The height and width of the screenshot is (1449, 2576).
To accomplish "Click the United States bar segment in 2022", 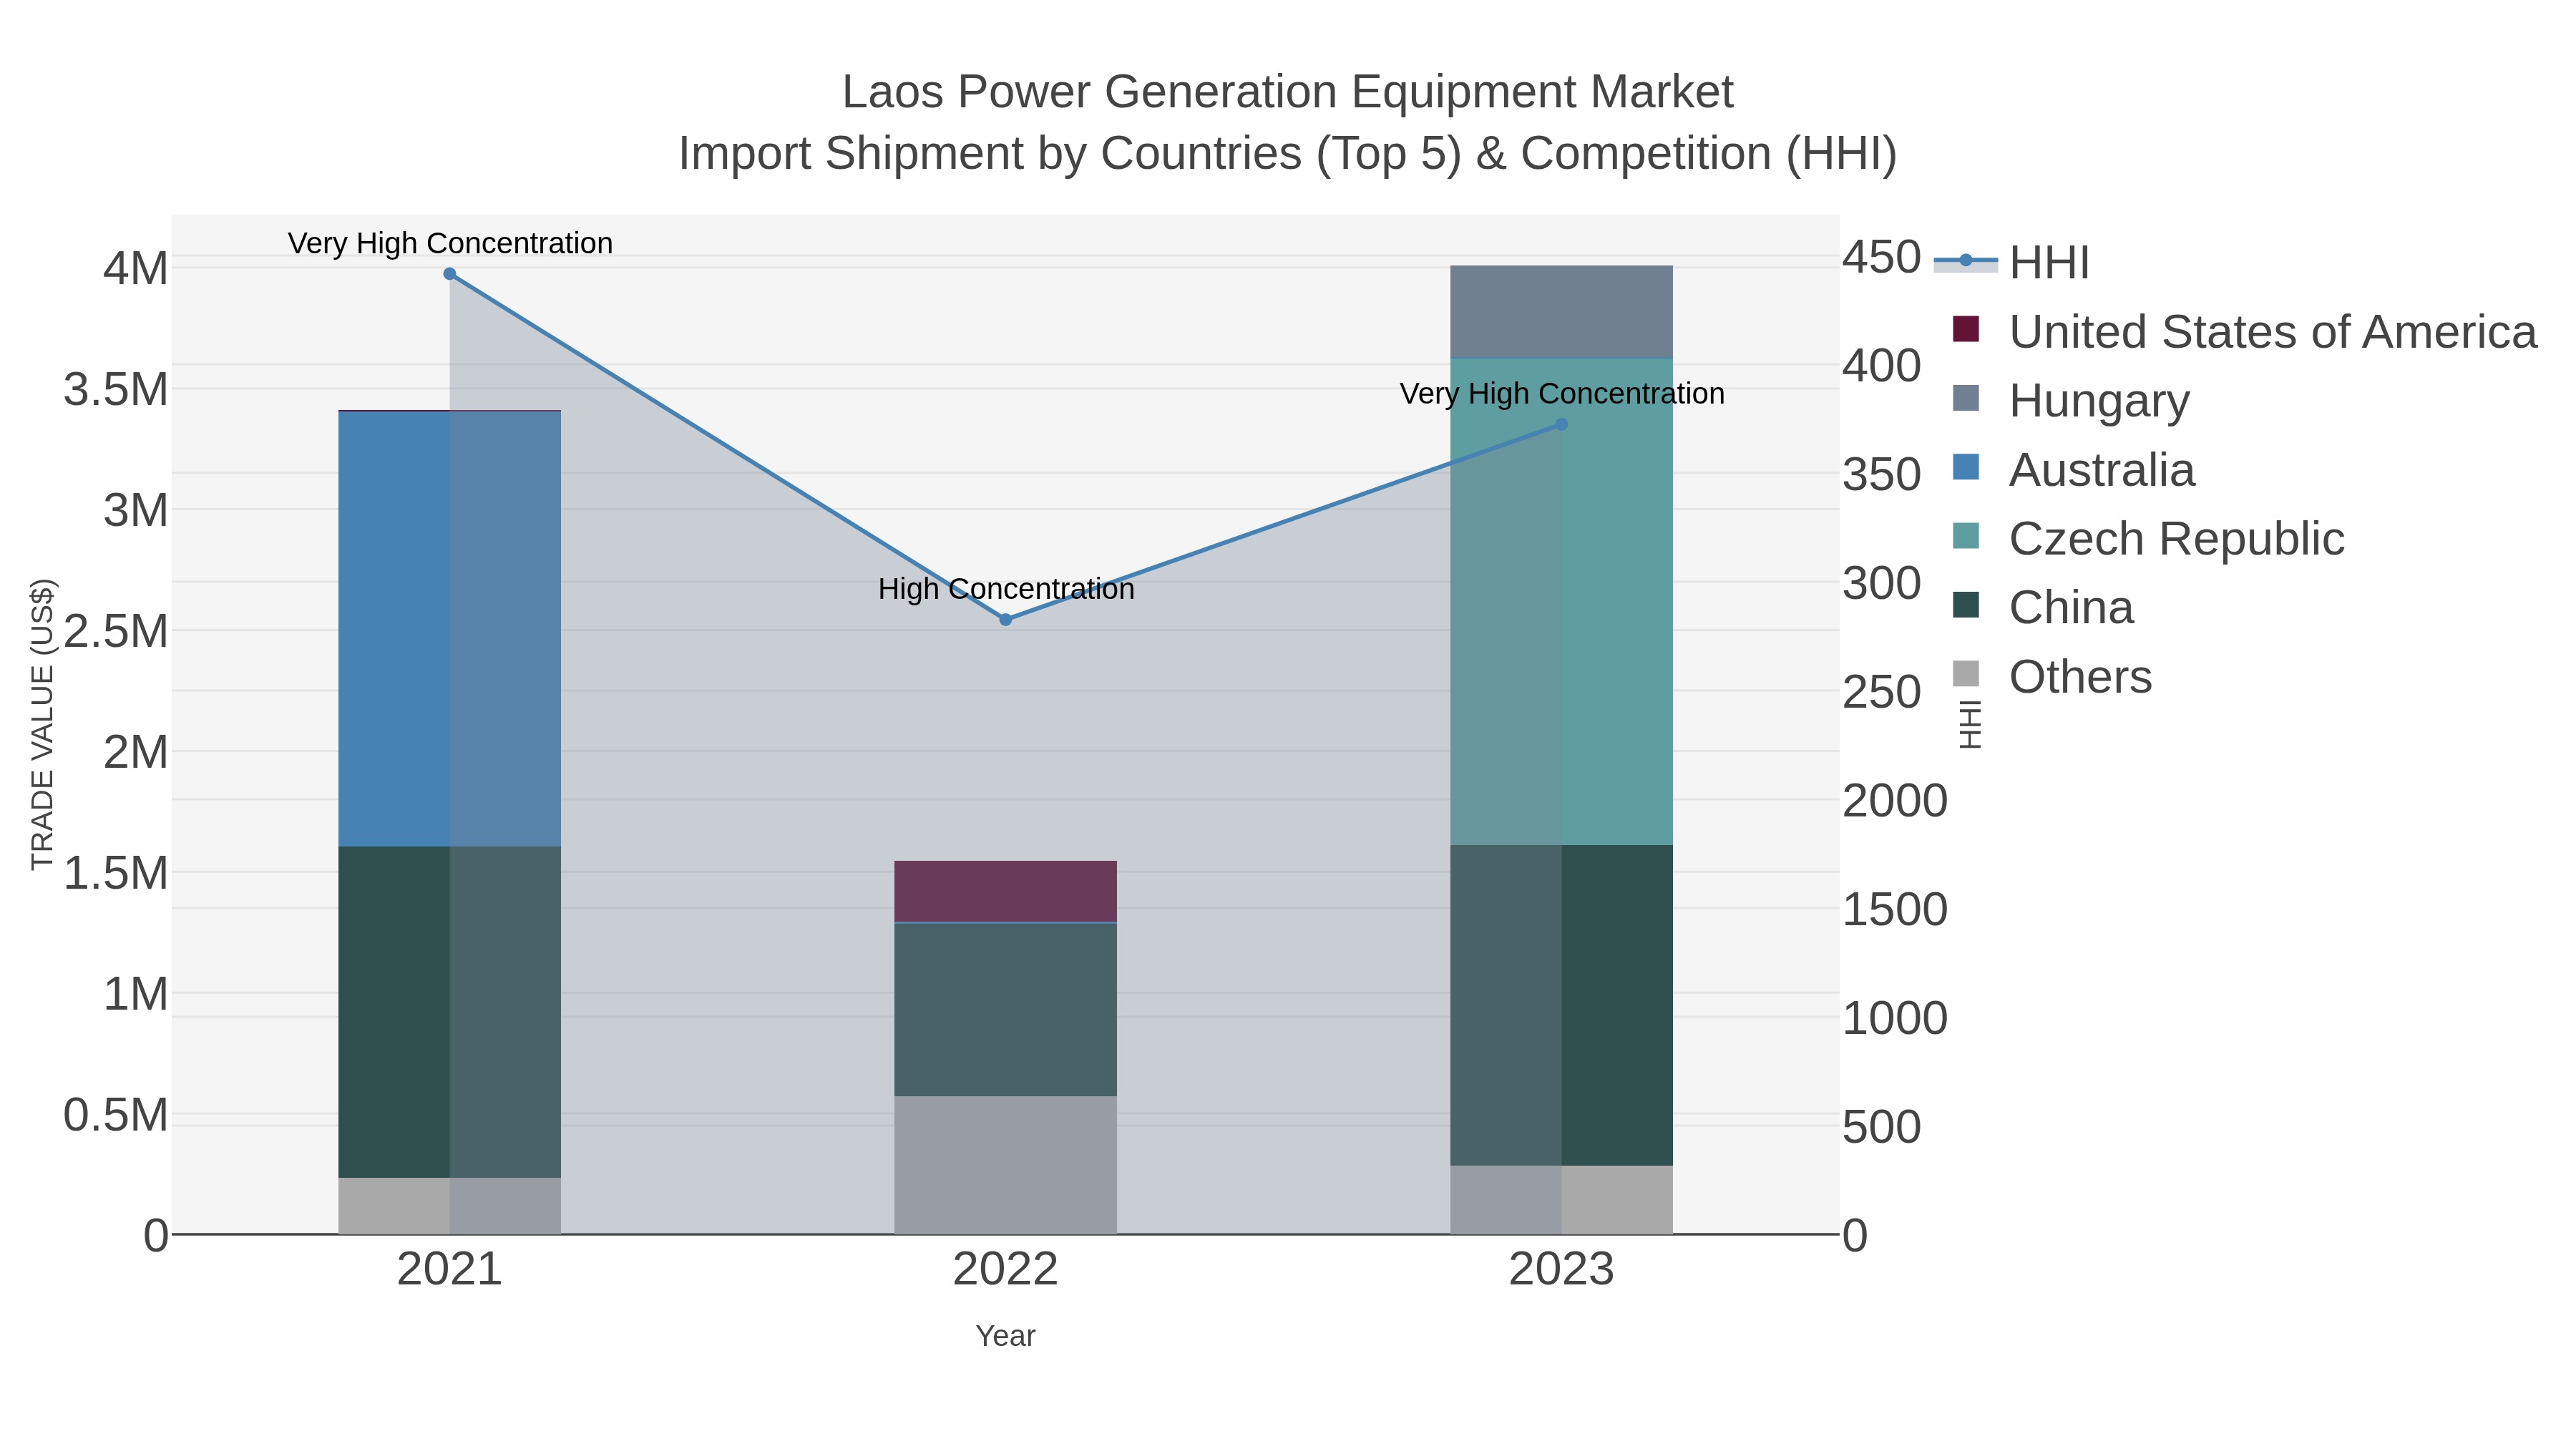I will tap(1006, 891).
